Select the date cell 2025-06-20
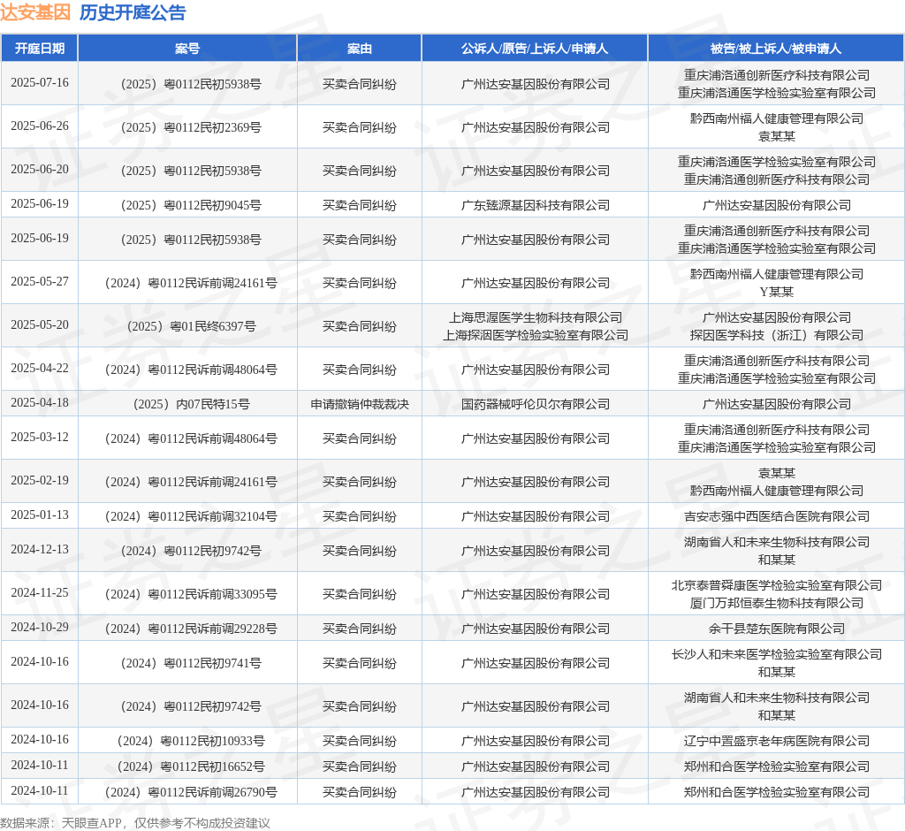The image size is (905, 831). coord(39,169)
